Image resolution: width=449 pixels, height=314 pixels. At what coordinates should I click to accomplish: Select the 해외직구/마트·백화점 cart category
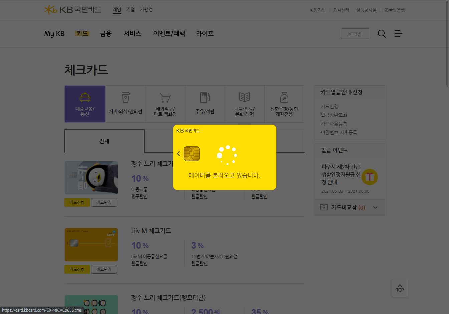165,104
